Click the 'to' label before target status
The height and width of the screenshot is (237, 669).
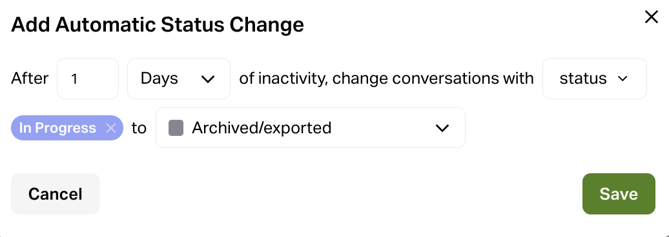139,128
